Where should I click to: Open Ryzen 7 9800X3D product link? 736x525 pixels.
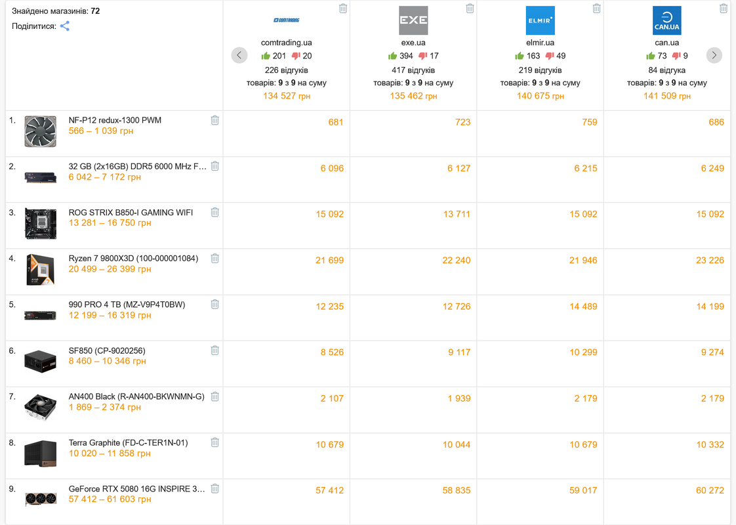[133, 259]
